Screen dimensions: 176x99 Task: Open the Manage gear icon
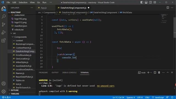[x=4, y=92]
